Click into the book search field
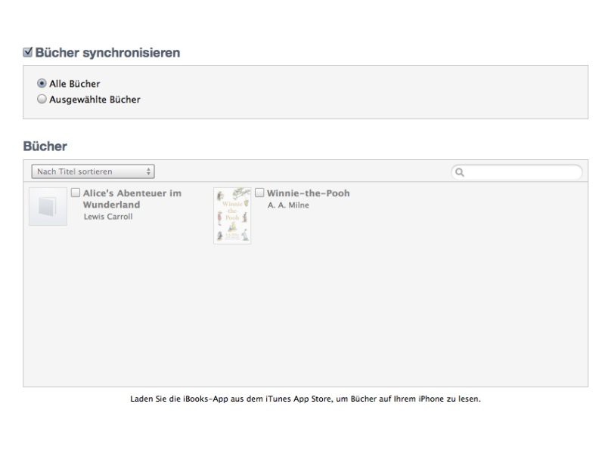 point(522,172)
